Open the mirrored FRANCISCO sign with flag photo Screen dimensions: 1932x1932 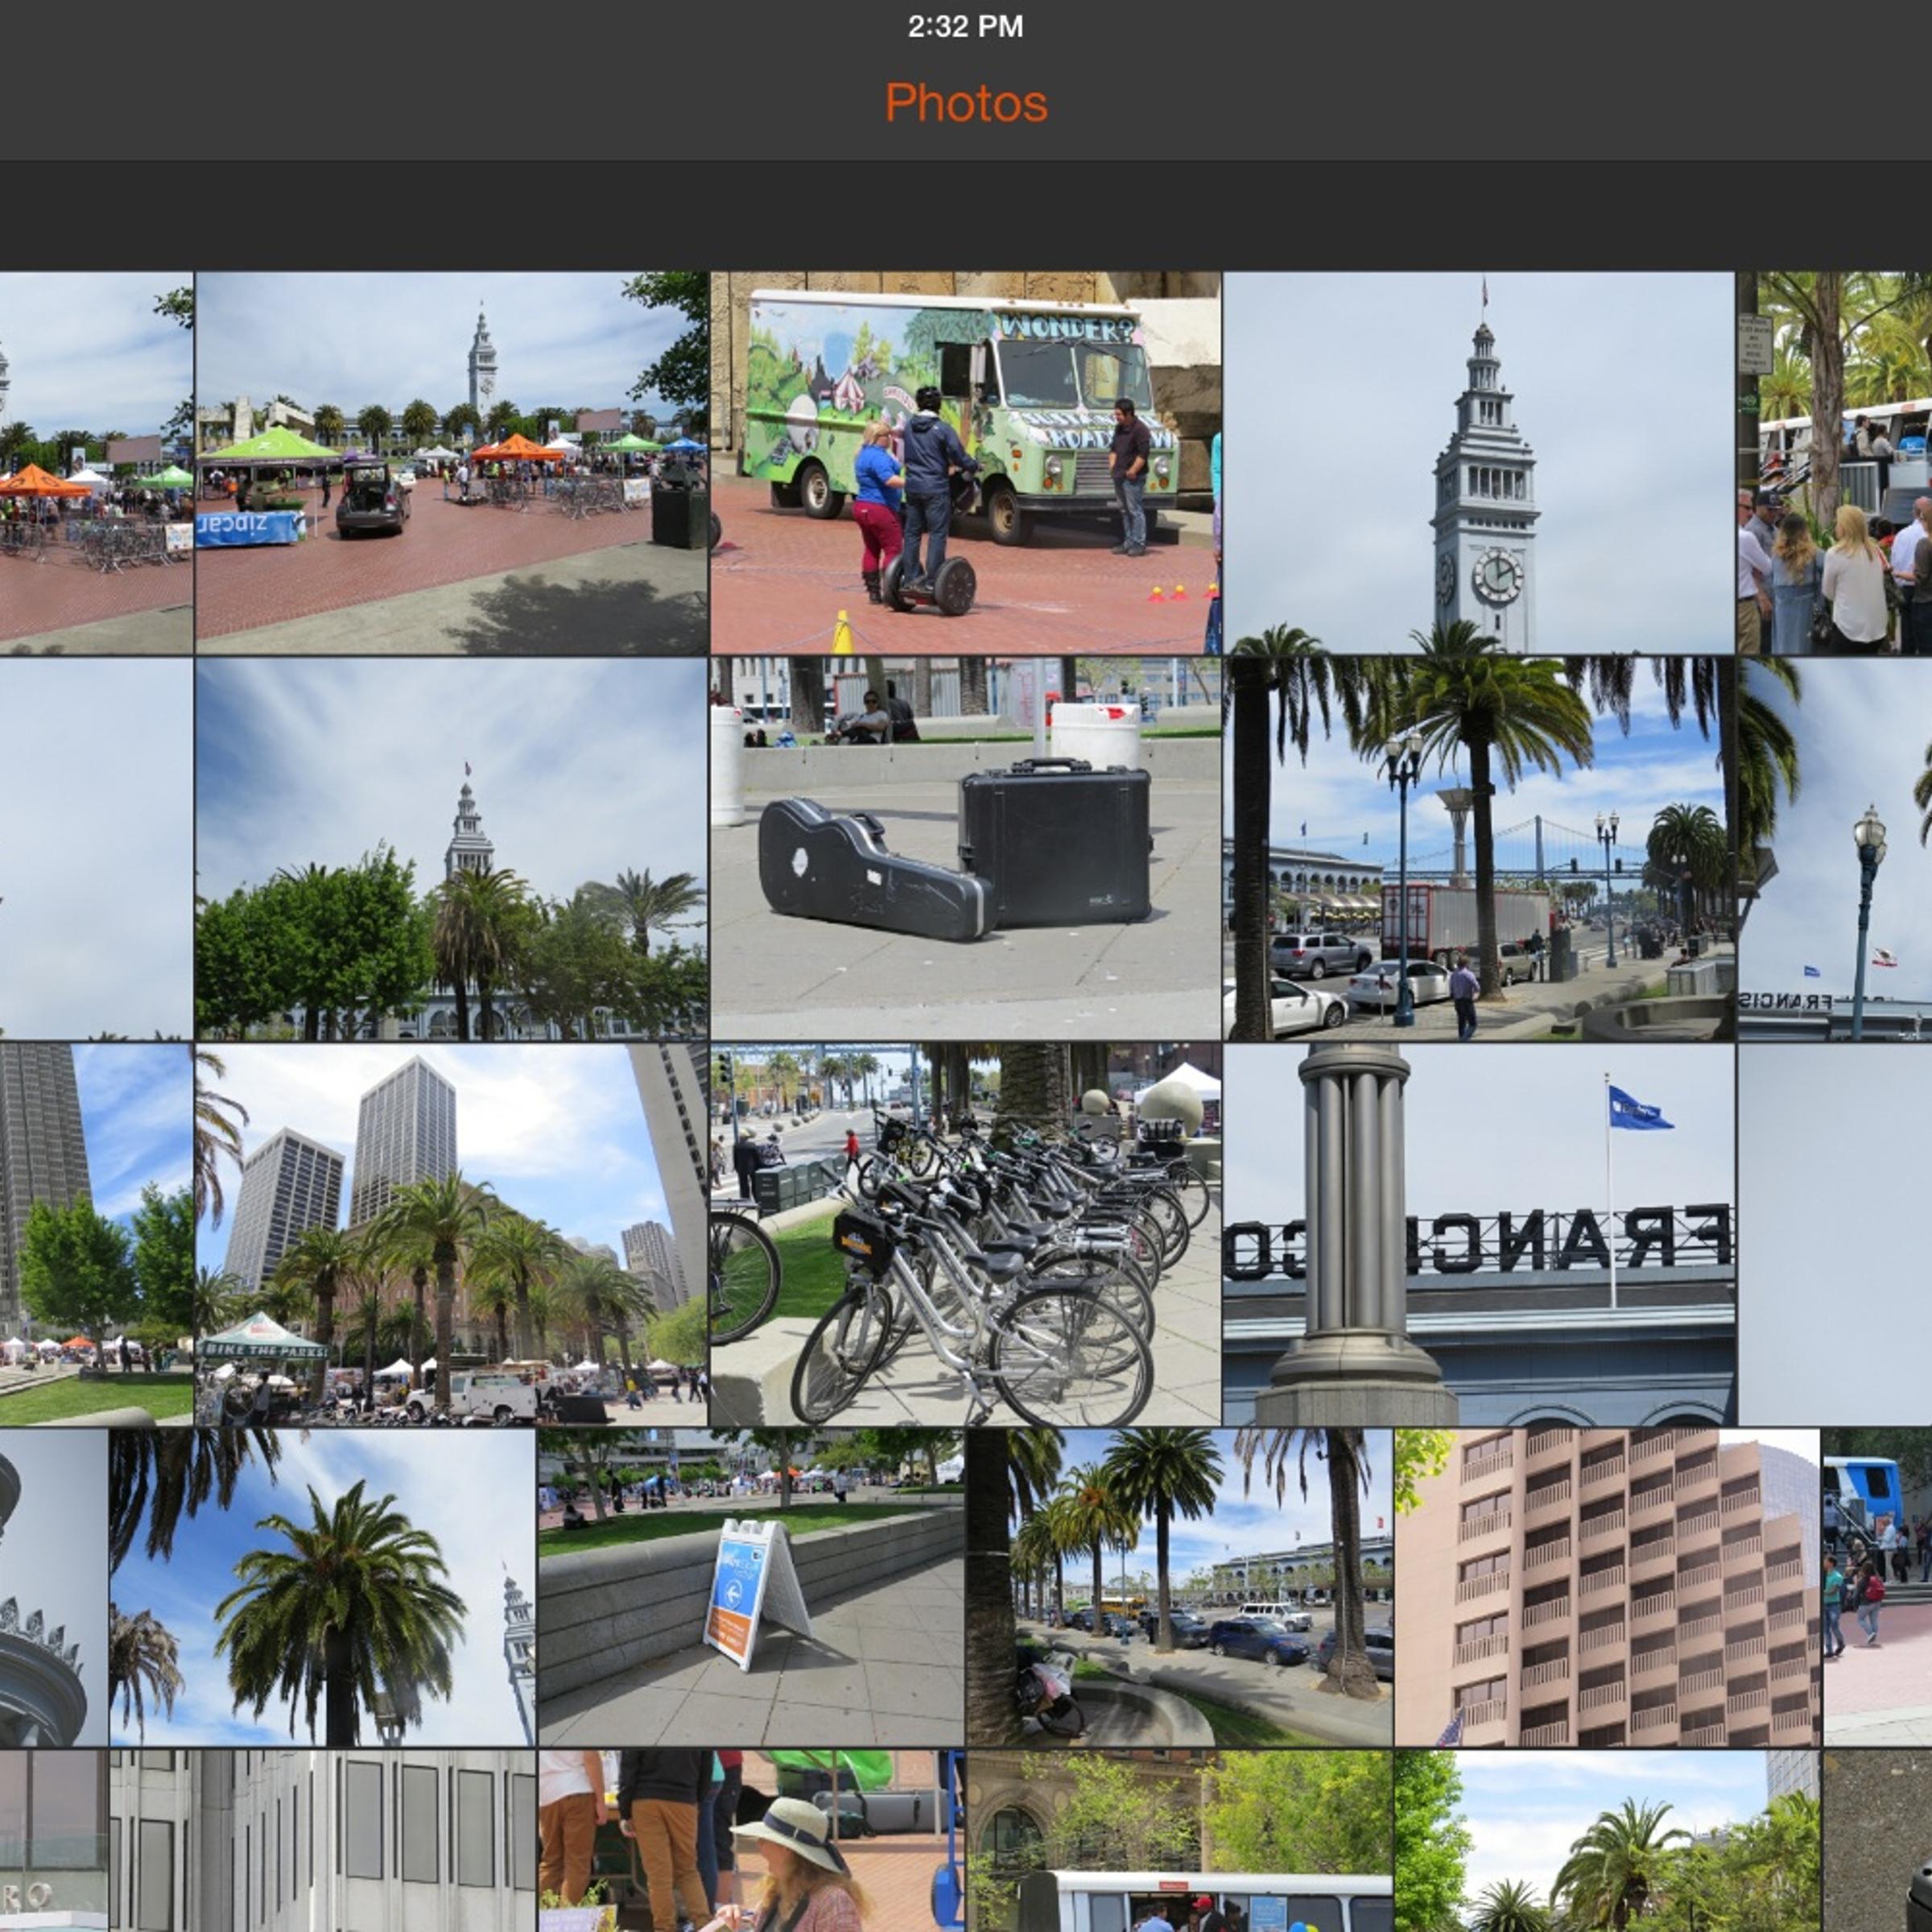(1479, 1234)
